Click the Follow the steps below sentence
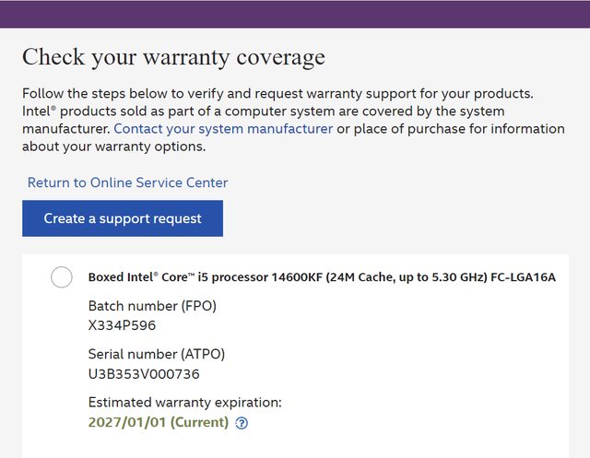The image size is (590, 458). coord(277,94)
